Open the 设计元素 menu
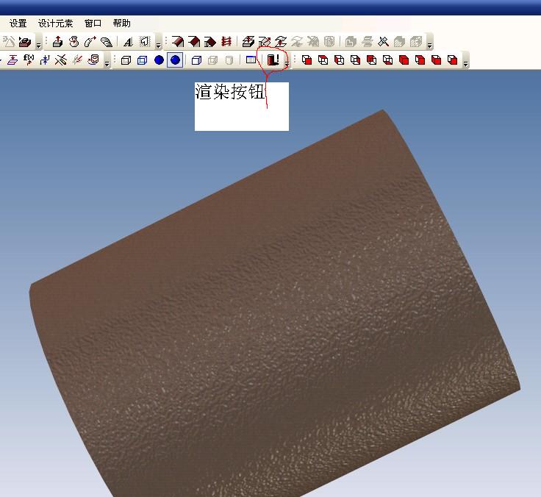Screen dimensions: 541x497 (56, 23)
